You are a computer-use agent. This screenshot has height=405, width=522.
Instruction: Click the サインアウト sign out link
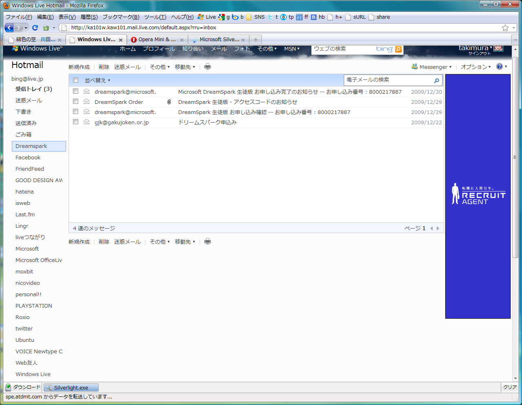479,53
